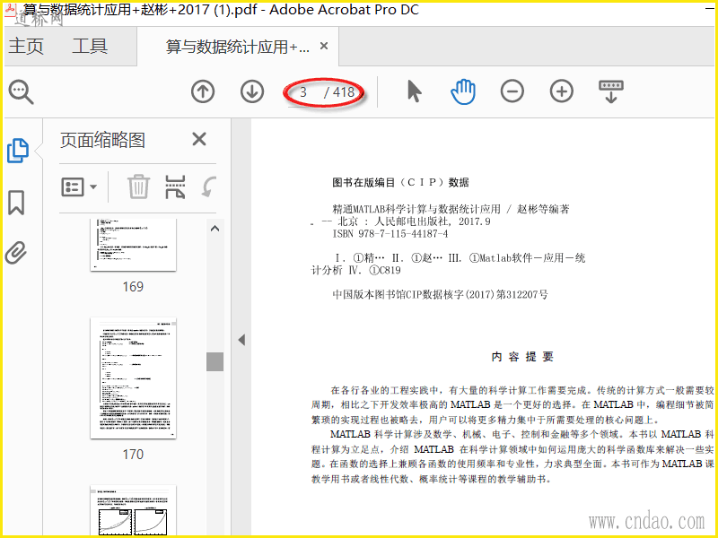Choose the arrow selection tool
Screen dimensions: 718x538
(x=415, y=91)
